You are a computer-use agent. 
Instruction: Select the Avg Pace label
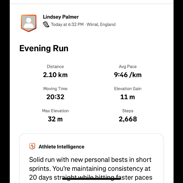coord(128,66)
